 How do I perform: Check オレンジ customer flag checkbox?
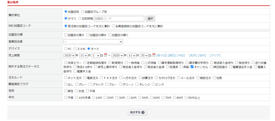[x=137, y=84]
